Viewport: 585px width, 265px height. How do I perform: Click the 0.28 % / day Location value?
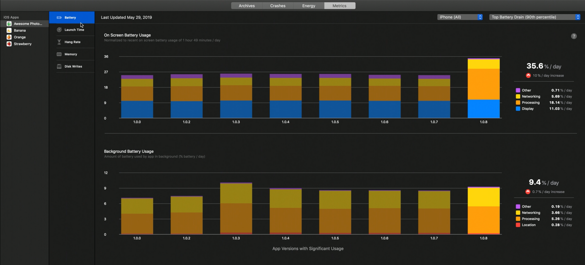(x=562, y=225)
